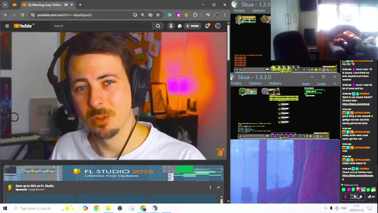The height and width of the screenshot is (213, 378).
Task: Click the FL Studio 2025 ad banner
Action: tap(113, 173)
